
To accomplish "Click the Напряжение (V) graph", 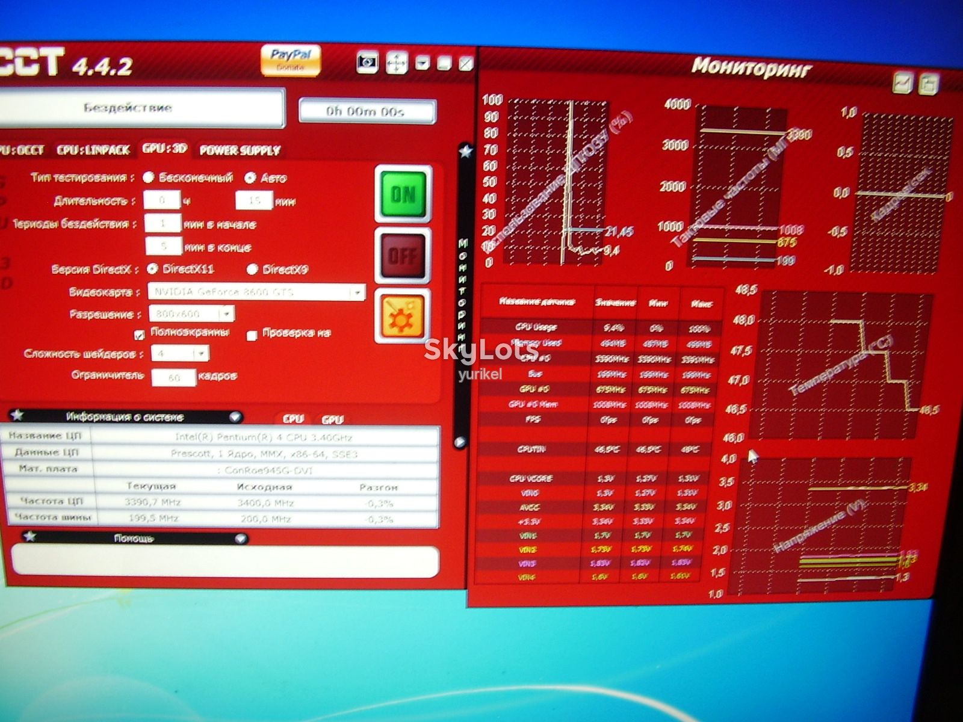I will [820, 526].
